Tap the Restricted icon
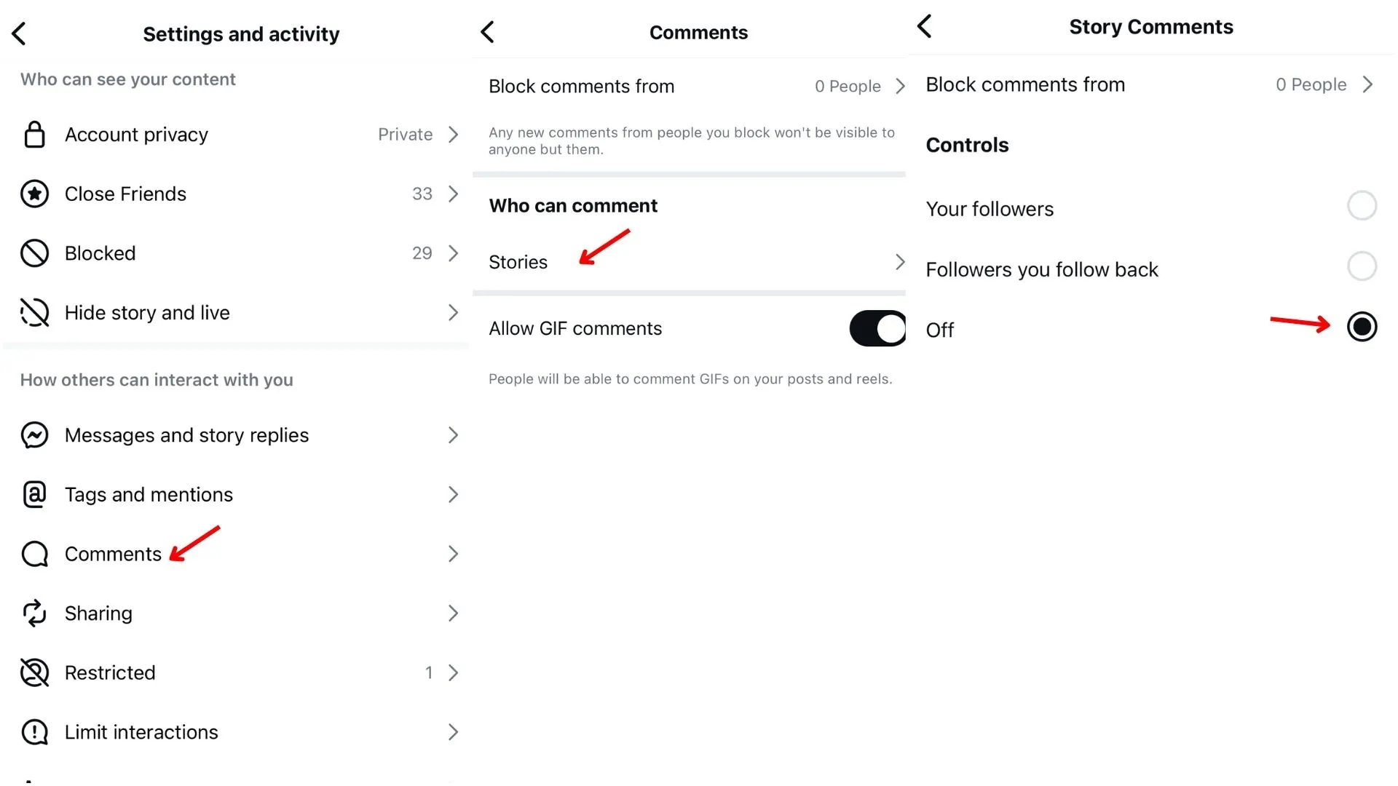 click(x=34, y=673)
